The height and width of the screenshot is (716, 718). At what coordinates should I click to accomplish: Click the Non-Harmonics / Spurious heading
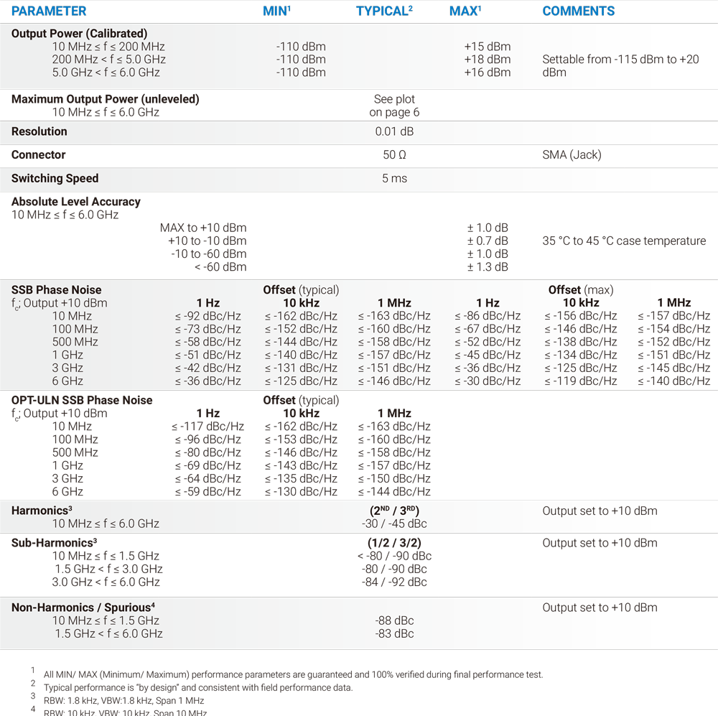coord(83,608)
